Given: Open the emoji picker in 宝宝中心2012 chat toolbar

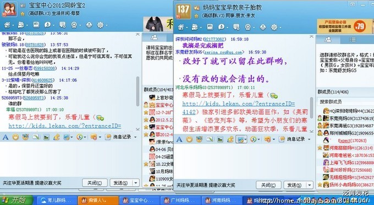Looking at the screenshot, I should coord(15,137).
